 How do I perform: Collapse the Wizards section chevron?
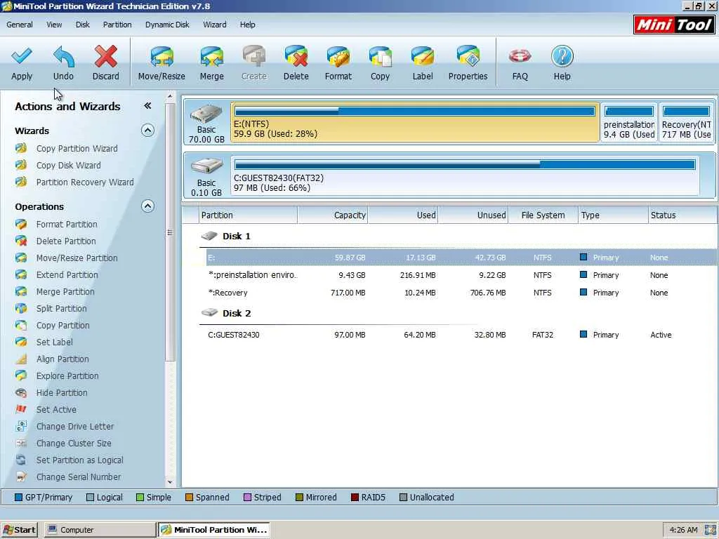pyautogui.click(x=147, y=131)
